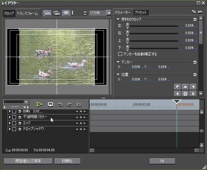Screen dimensions: 207x170
Task: Click the timeline zoom slider handle
Action: click(26, 102)
